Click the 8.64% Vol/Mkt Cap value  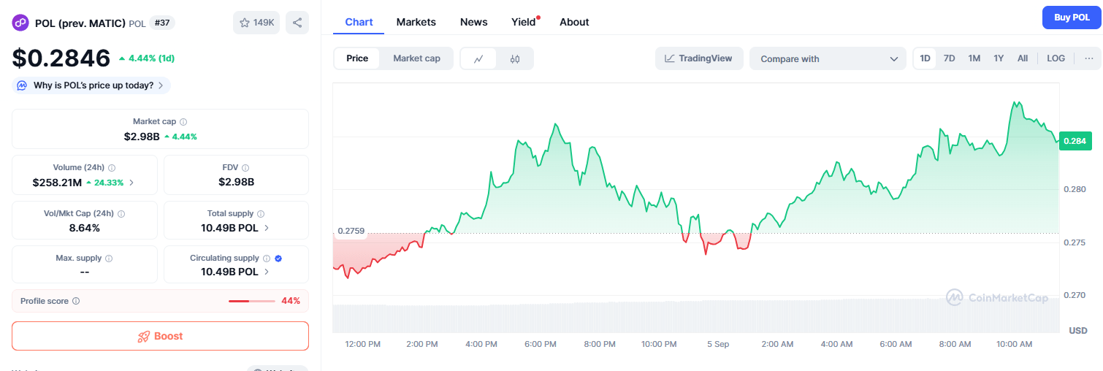pos(84,228)
